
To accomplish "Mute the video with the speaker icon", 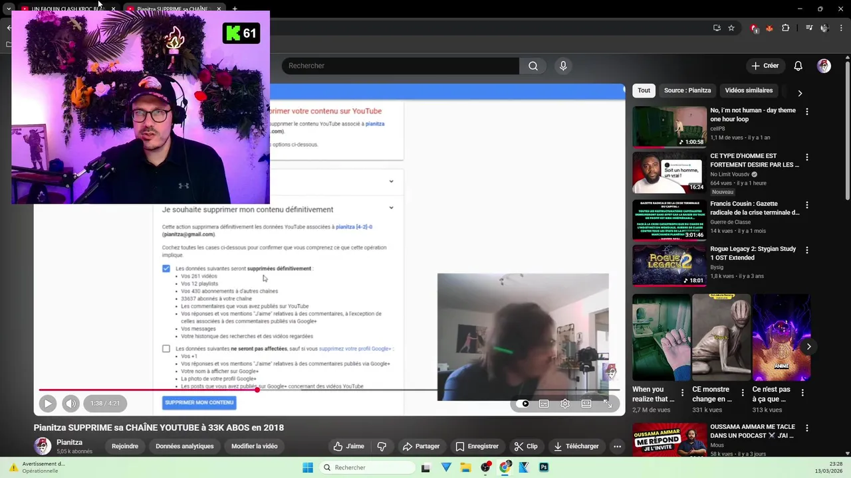I will pos(70,403).
